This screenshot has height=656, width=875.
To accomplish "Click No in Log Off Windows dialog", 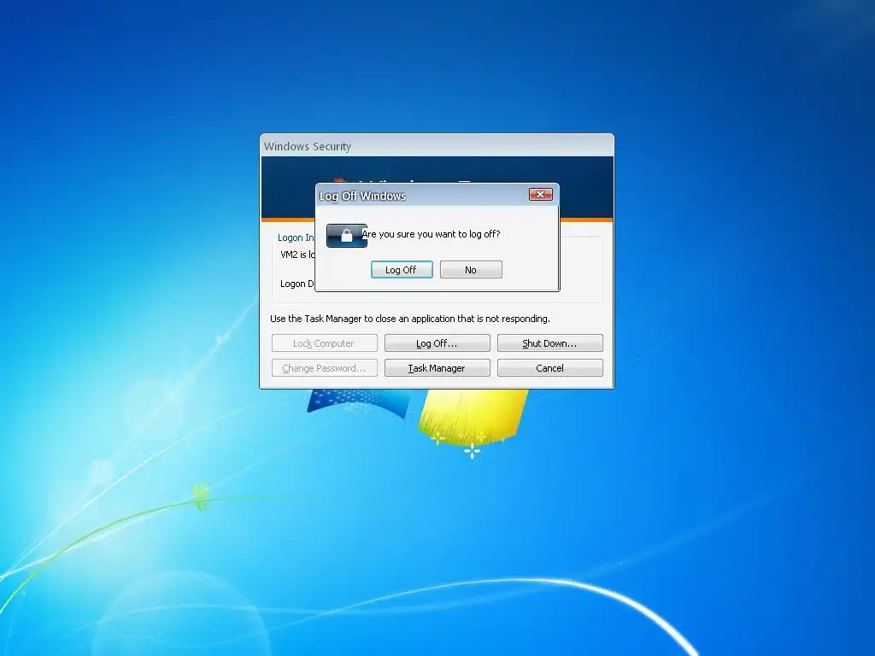I will (x=471, y=269).
